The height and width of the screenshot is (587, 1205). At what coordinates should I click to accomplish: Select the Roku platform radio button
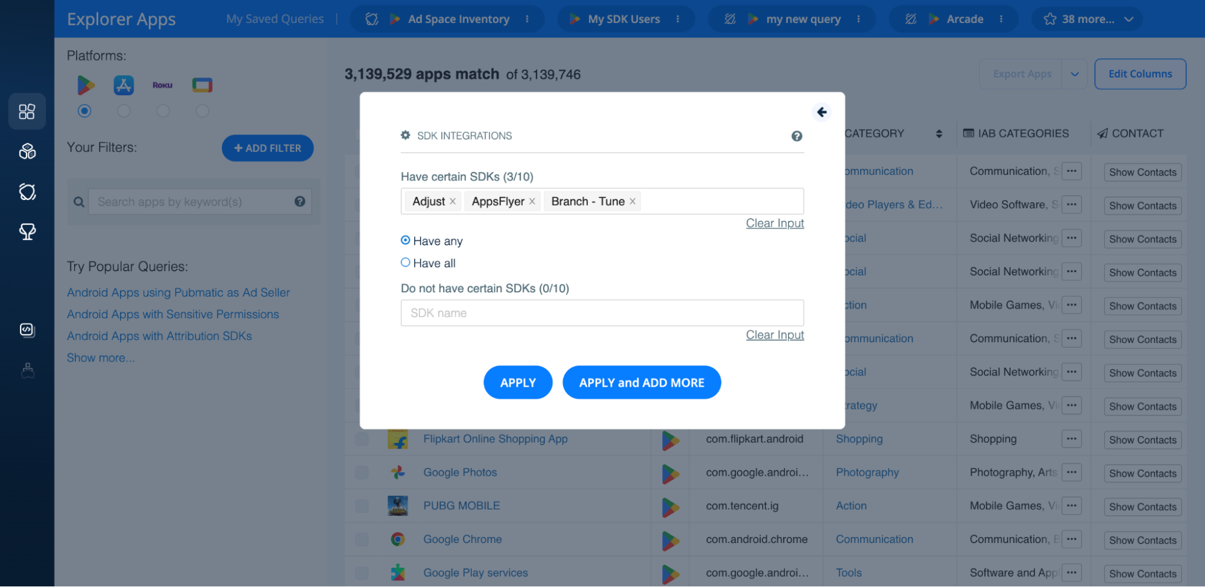click(163, 111)
